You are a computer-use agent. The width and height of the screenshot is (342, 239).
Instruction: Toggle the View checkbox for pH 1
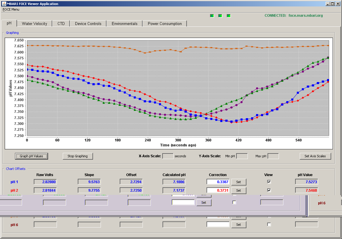click(x=269, y=182)
